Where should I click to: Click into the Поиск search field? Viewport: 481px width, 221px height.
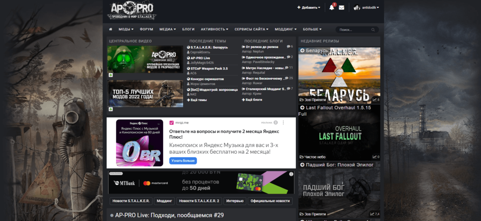354,30
